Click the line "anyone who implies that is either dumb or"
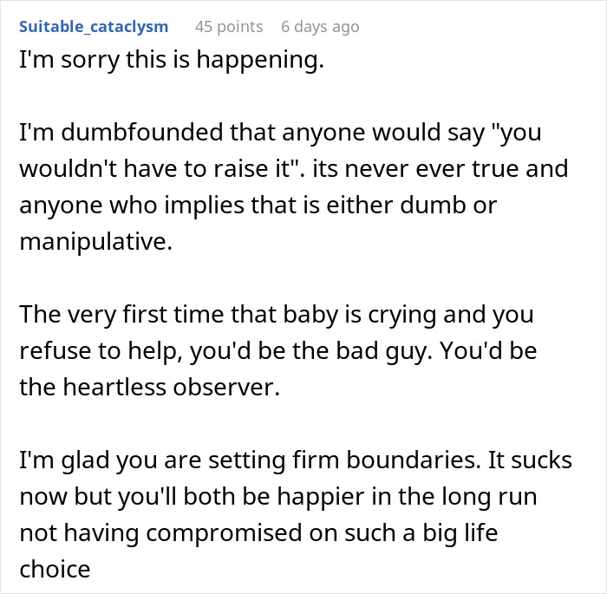Viewport: 607px width, 594px height. 258,205
